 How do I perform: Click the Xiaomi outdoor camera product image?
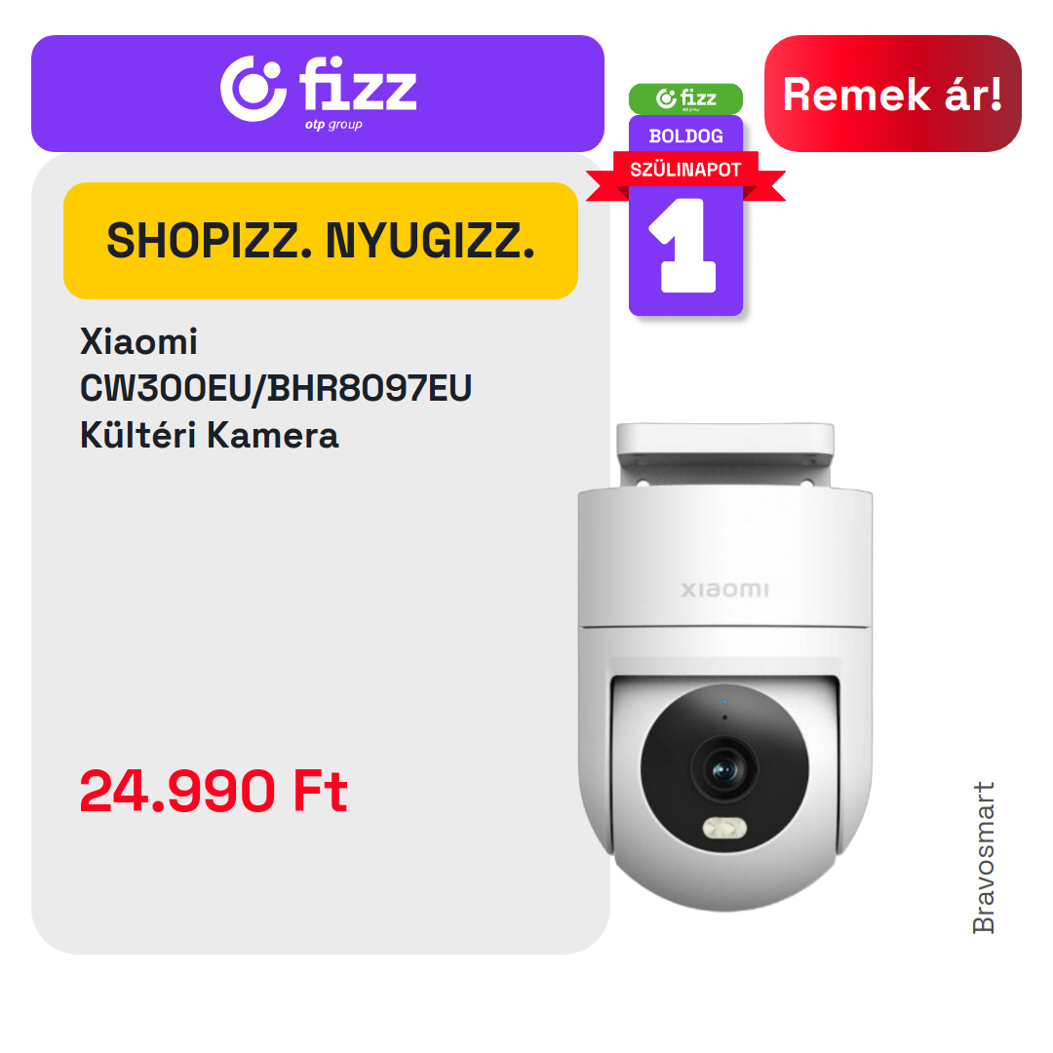pyautogui.click(x=725, y=667)
